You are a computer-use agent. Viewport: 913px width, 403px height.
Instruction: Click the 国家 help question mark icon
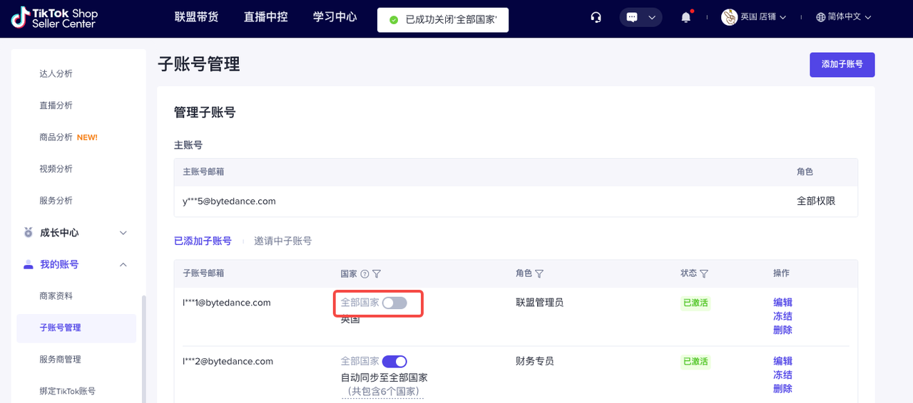coord(364,274)
